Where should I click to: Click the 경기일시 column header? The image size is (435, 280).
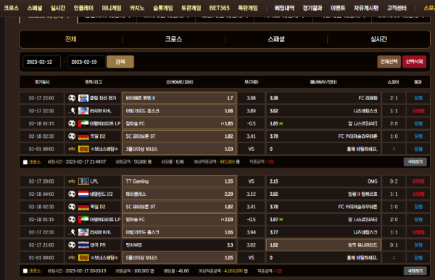(x=42, y=82)
